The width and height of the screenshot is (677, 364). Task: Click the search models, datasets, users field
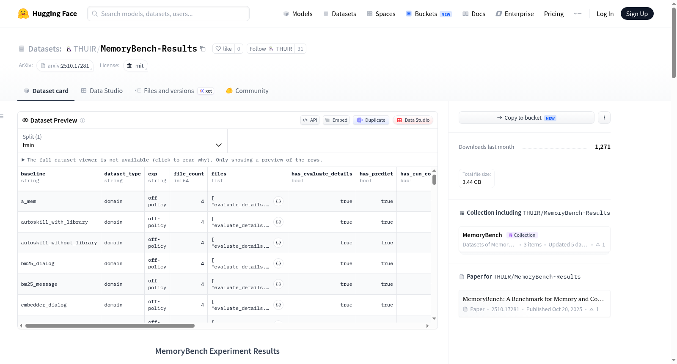pyautogui.click(x=168, y=14)
